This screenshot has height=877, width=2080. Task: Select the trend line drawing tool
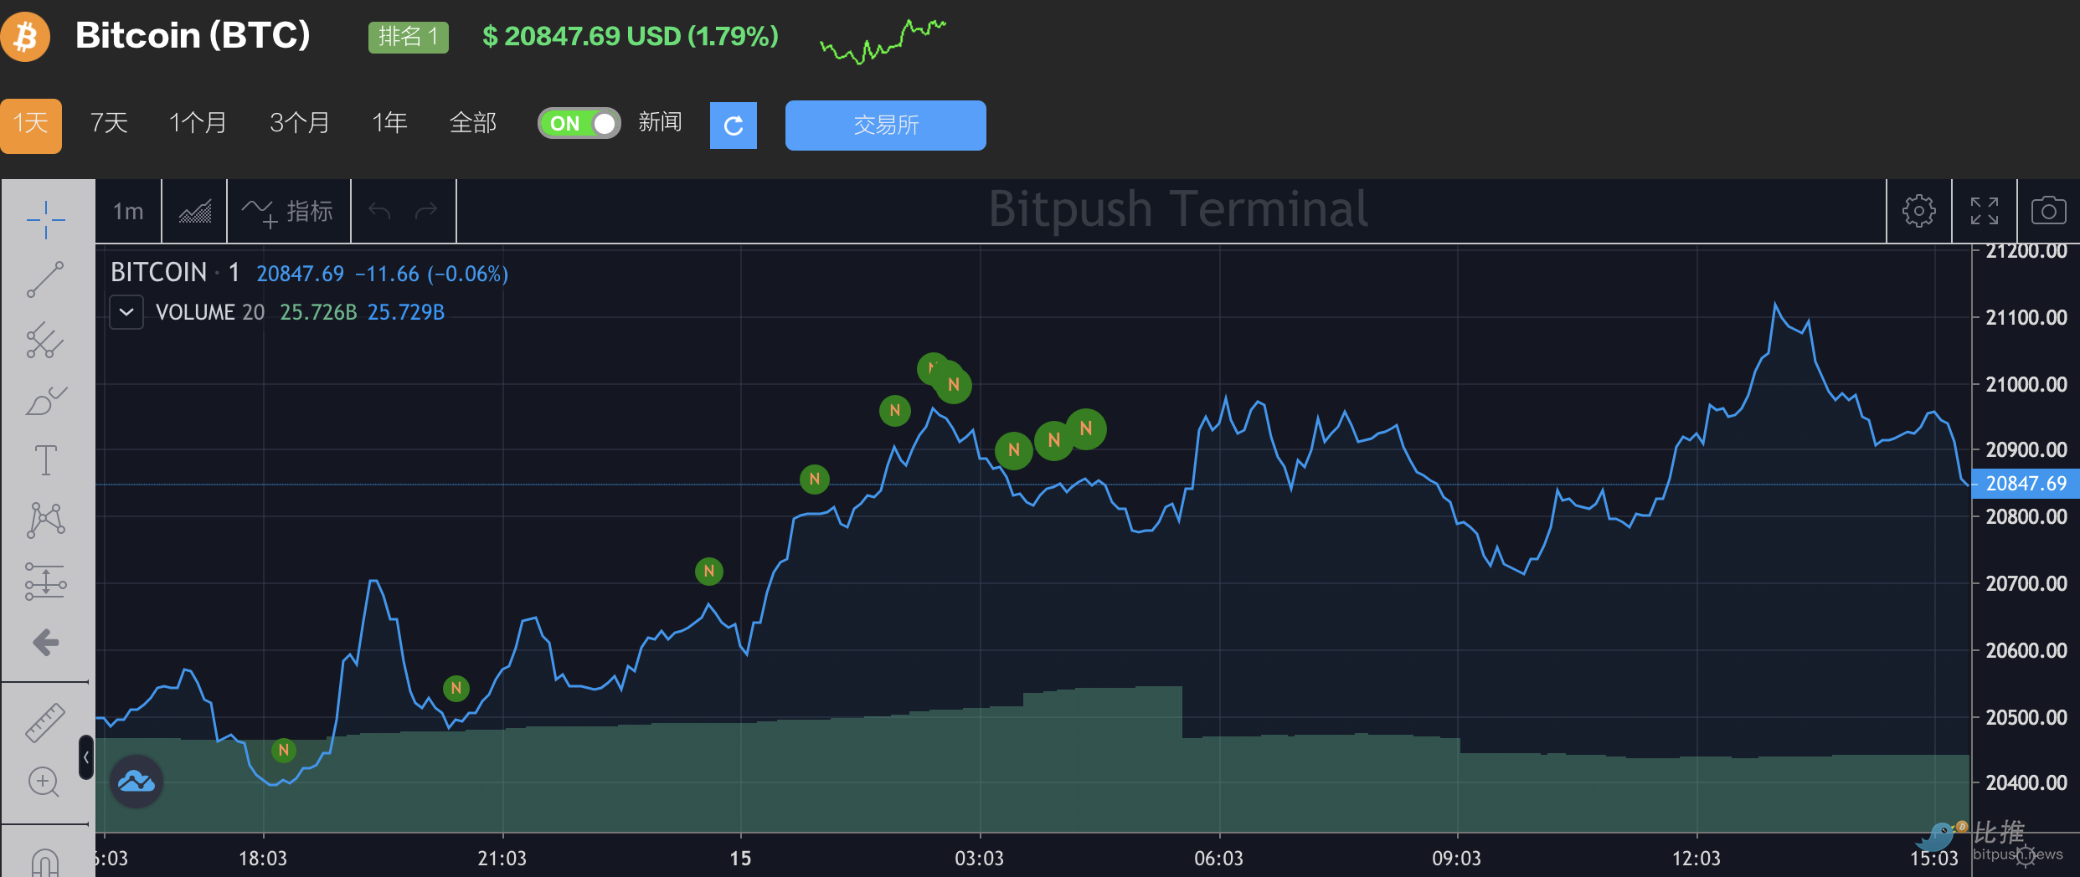click(45, 280)
